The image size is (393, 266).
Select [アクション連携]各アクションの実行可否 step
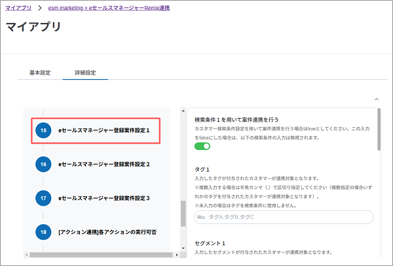tap(107, 231)
